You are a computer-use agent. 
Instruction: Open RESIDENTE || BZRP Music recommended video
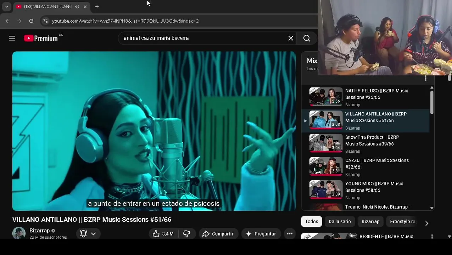point(386,237)
